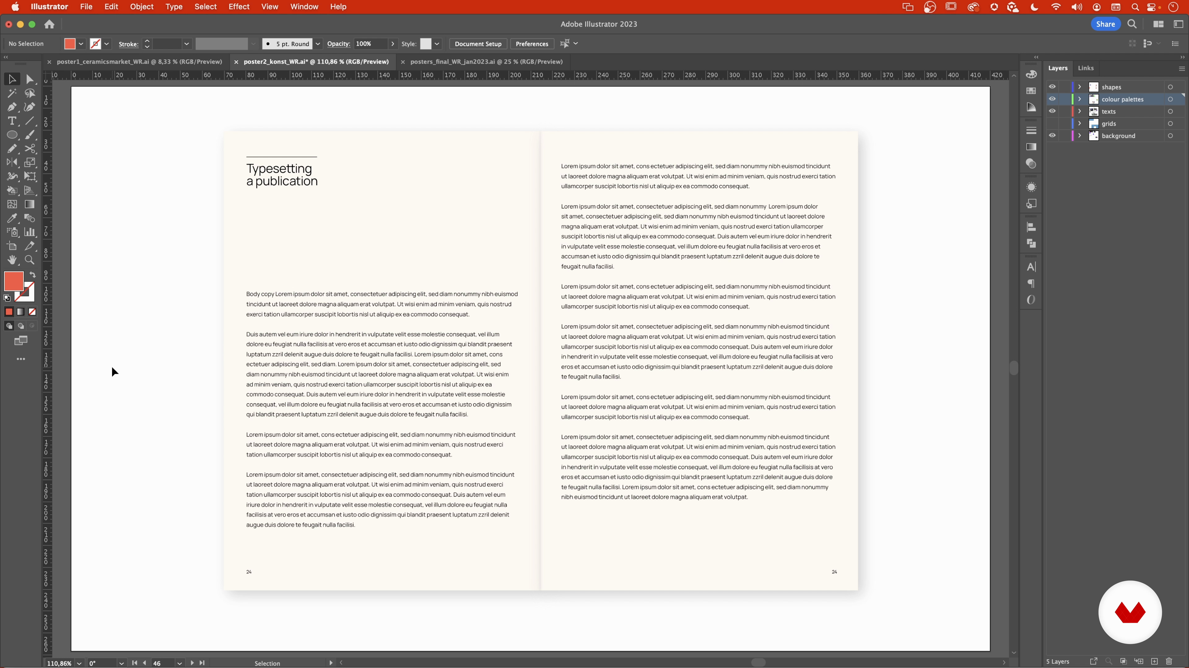Open the Swatches panel icon
This screenshot has height=668, width=1189.
(x=1031, y=91)
